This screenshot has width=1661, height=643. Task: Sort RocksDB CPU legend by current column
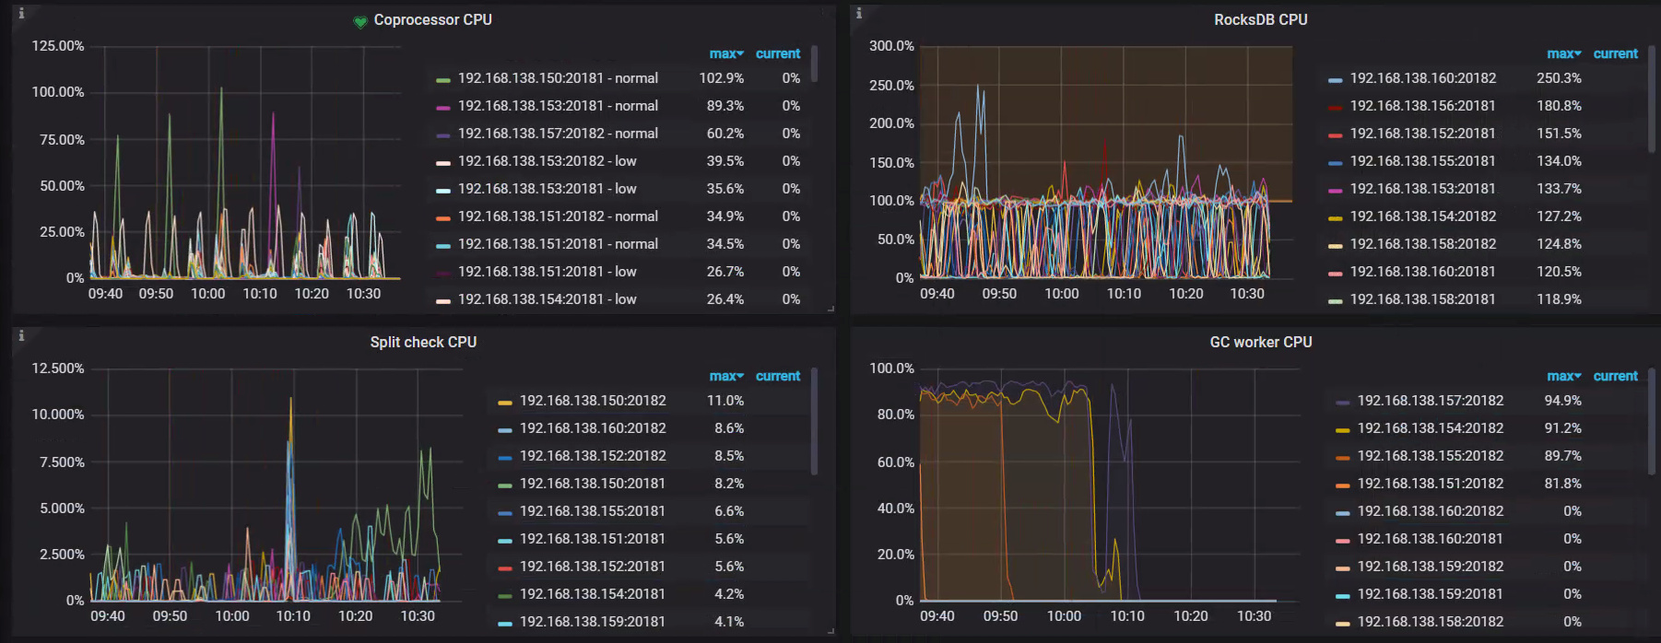[x=1615, y=54]
